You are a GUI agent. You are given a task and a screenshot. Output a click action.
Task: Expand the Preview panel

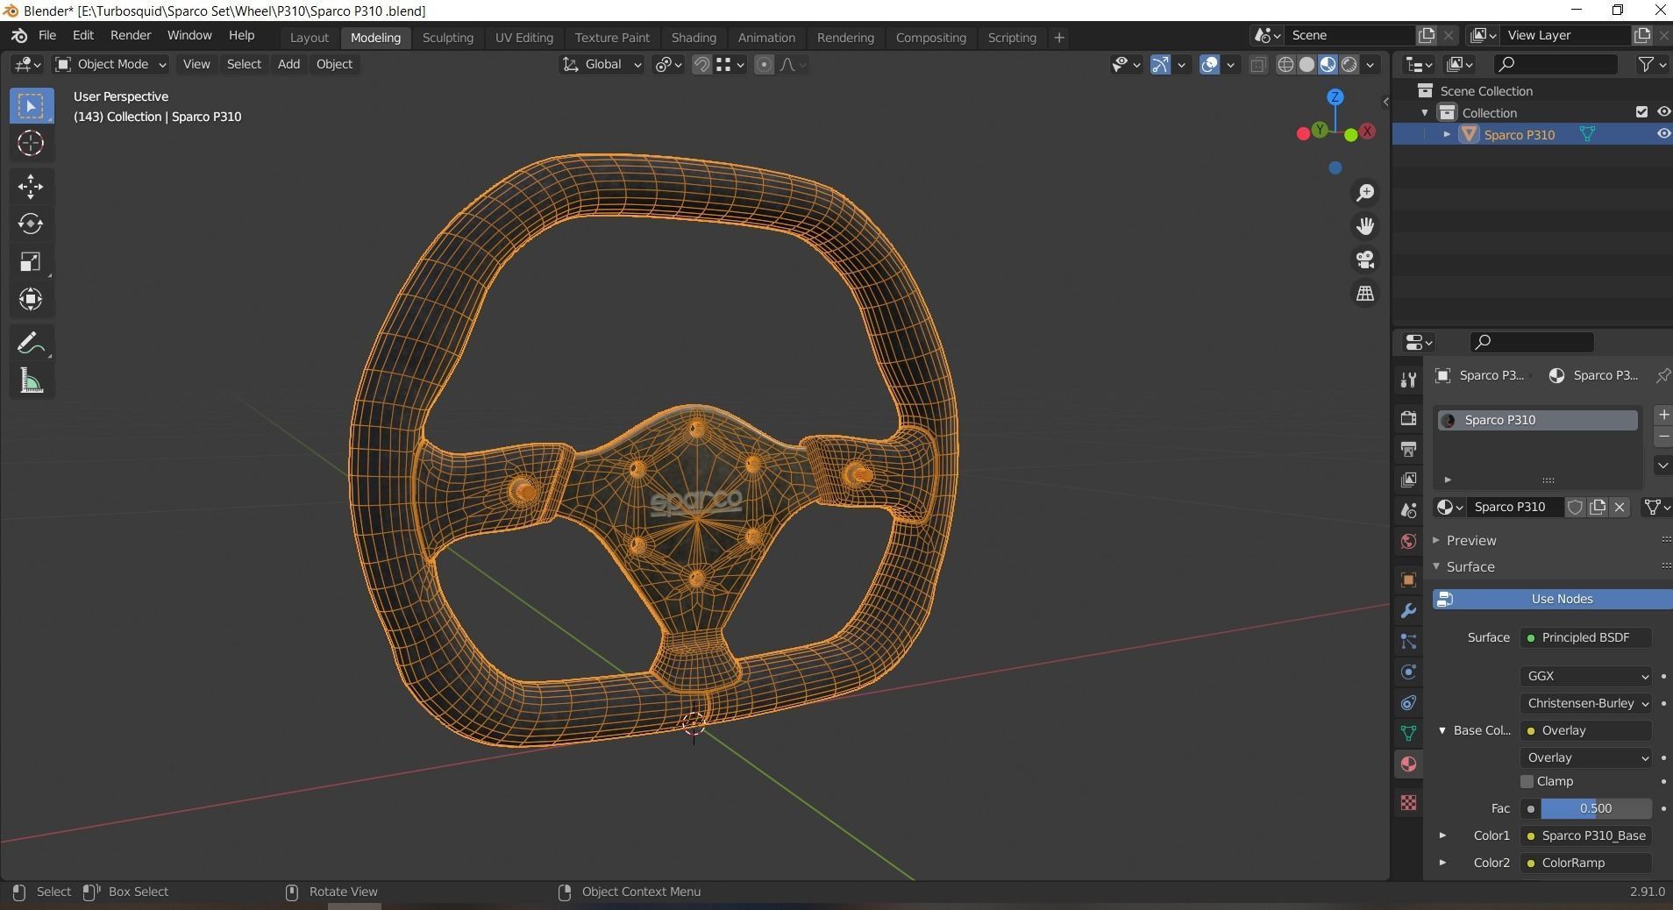1471,540
